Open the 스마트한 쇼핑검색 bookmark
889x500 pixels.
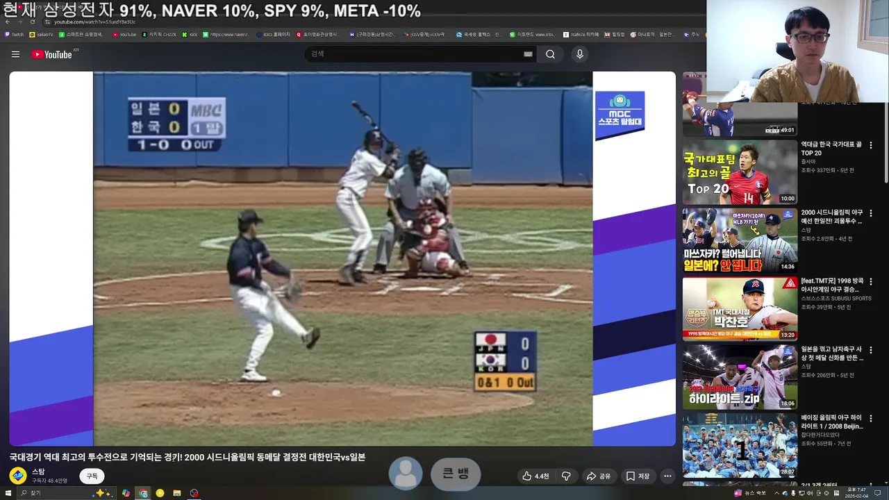(x=81, y=34)
